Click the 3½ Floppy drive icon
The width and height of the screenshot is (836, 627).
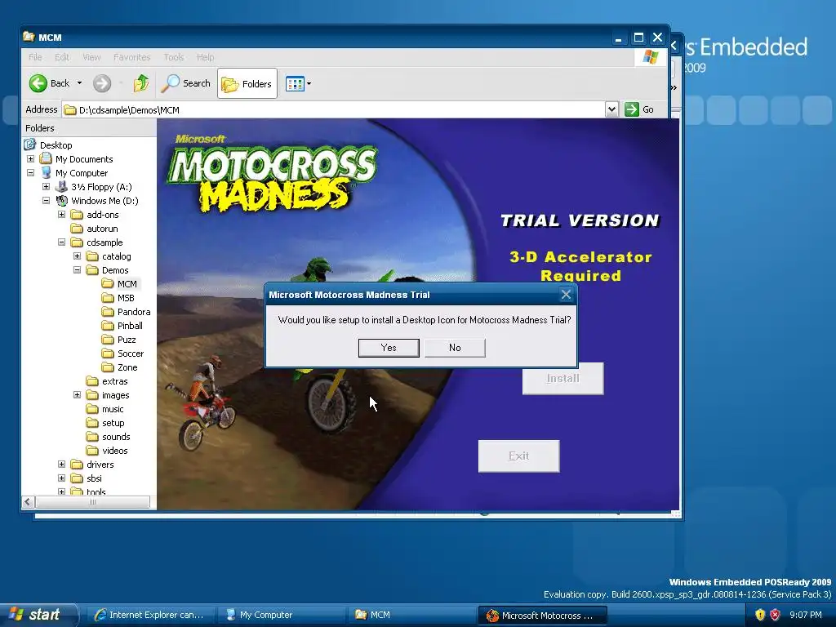62,187
